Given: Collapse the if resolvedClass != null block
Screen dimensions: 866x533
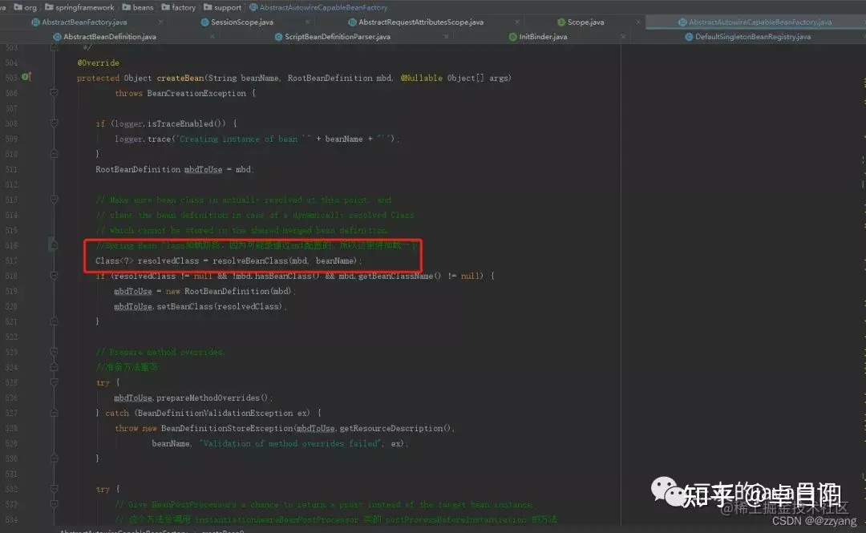Looking at the screenshot, I should coord(55,276).
